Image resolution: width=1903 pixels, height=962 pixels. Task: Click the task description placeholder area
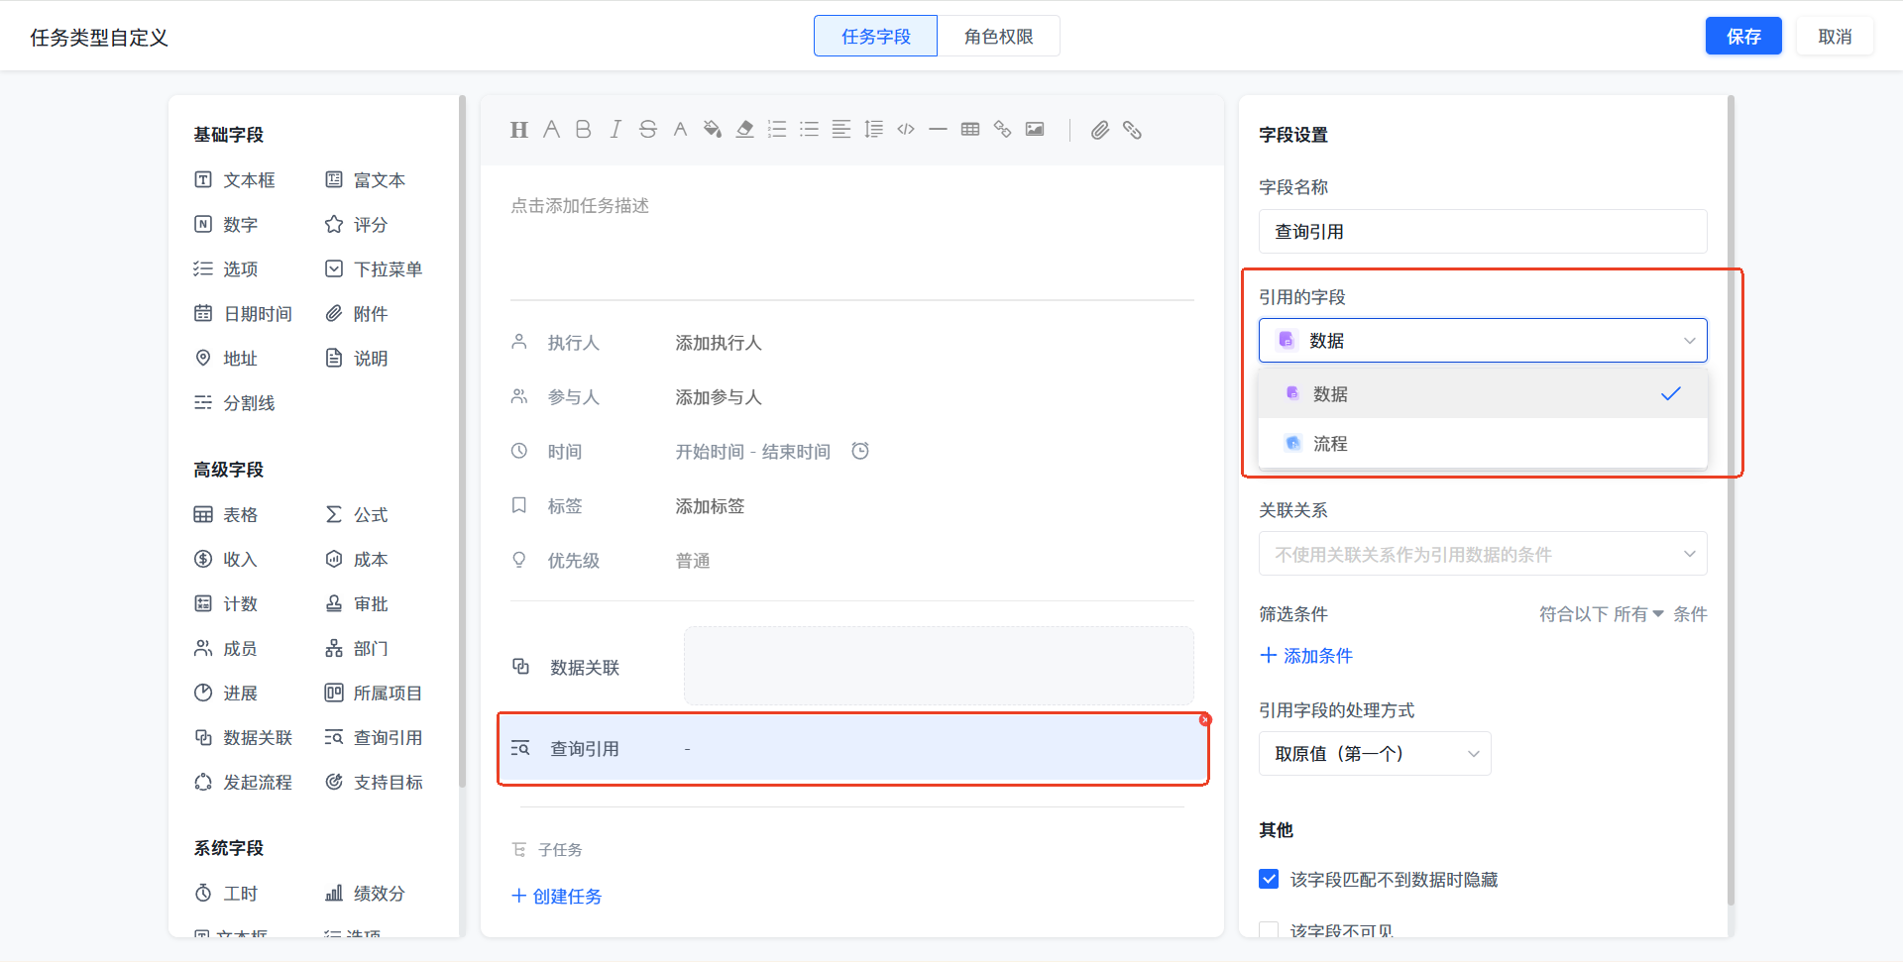pos(580,206)
